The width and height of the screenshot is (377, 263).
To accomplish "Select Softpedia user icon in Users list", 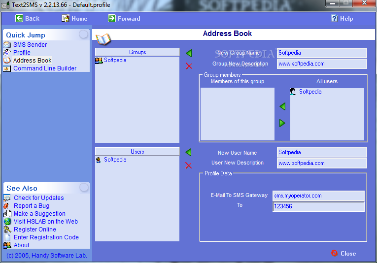I will pos(99,160).
